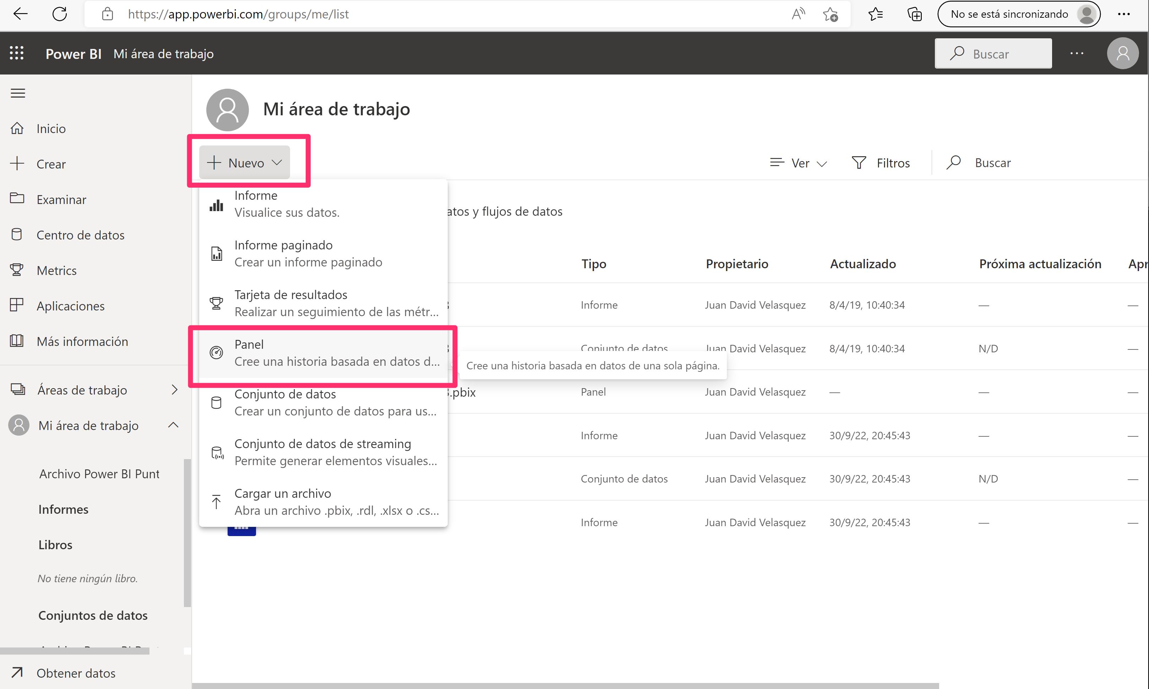Reload the page with the refresh icon

tap(59, 14)
